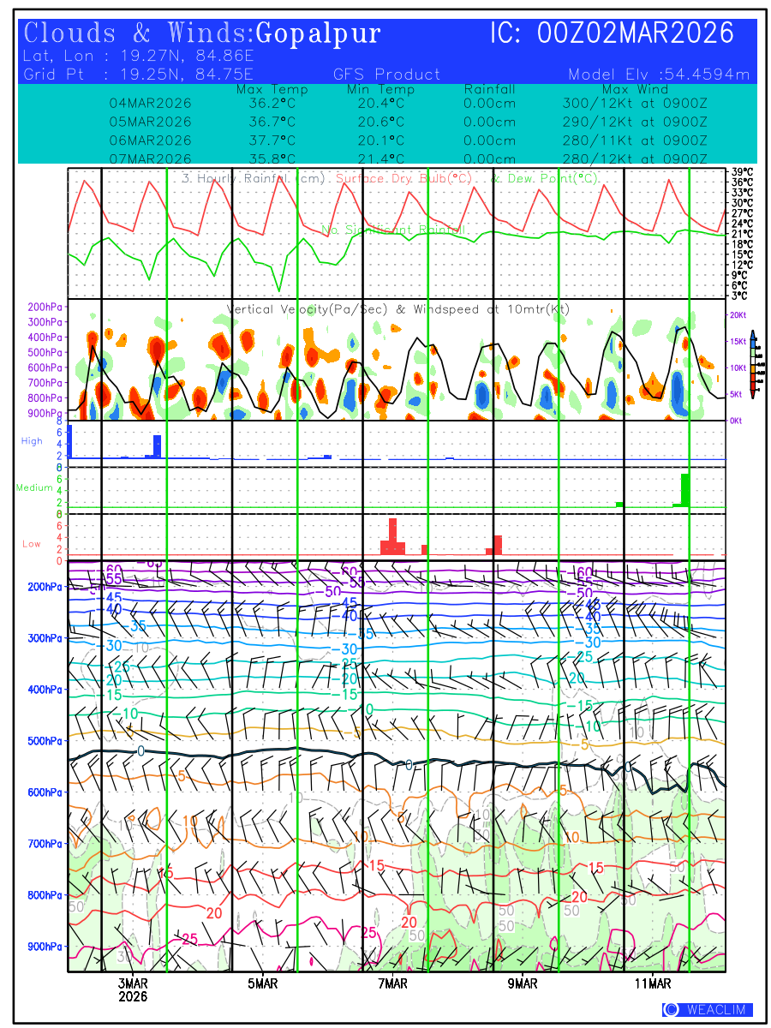Click the GFS Product label
This screenshot has height=1028, width=771.
[x=386, y=75]
